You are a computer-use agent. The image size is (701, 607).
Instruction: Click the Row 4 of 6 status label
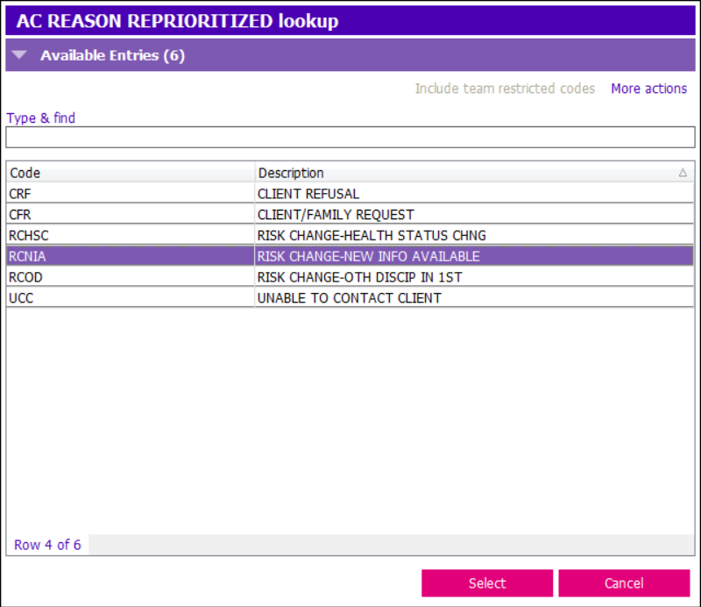47,545
